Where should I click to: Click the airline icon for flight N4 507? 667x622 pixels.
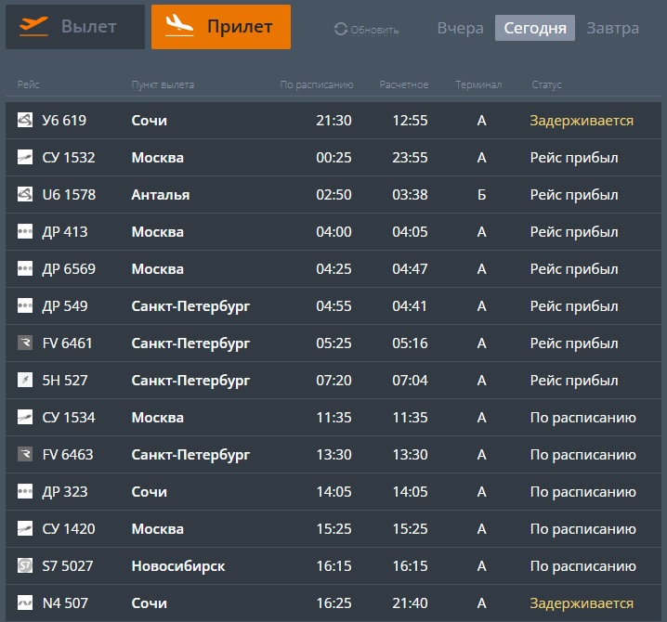coord(25,603)
